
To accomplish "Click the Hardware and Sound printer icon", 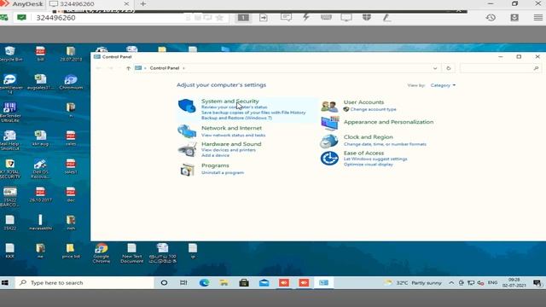I will point(188,150).
